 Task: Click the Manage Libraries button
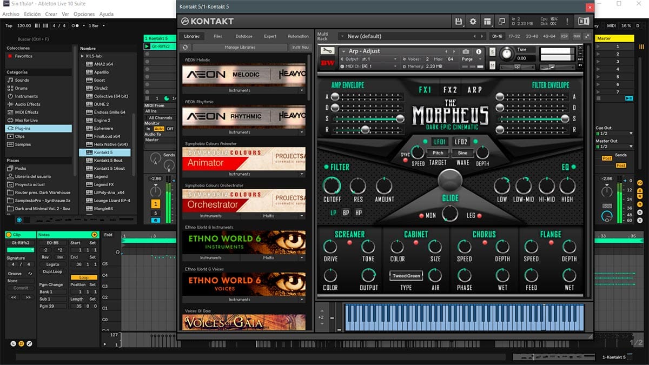240,48
